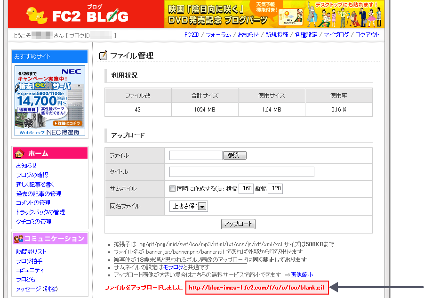
Task: Click the 参照 browse file button
Action: pyautogui.click(x=234, y=155)
